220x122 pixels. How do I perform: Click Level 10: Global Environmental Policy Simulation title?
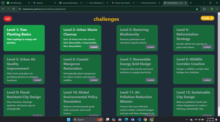(81, 97)
